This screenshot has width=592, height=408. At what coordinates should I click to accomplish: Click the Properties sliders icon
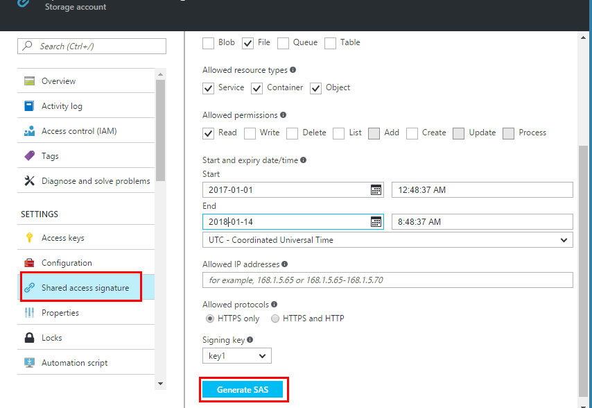point(29,313)
